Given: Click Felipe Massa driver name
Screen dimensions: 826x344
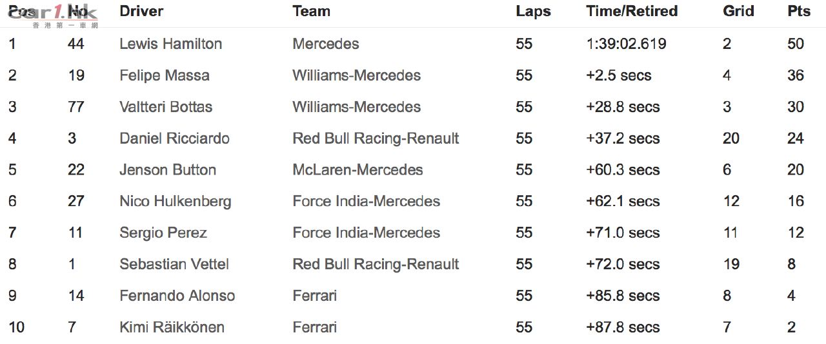Looking at the screenshot, I should (165, 75).
